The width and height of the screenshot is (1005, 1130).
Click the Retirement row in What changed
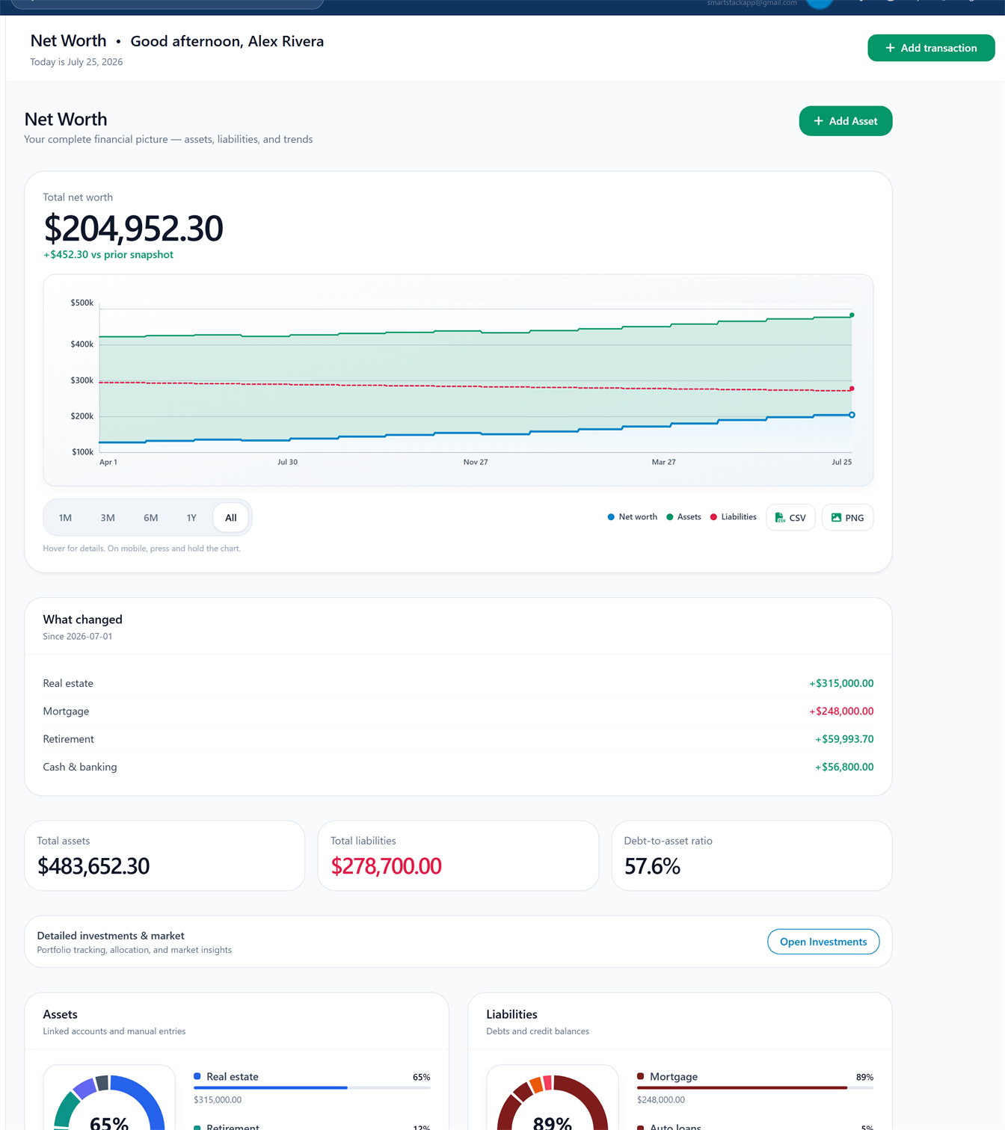(458, 739)
